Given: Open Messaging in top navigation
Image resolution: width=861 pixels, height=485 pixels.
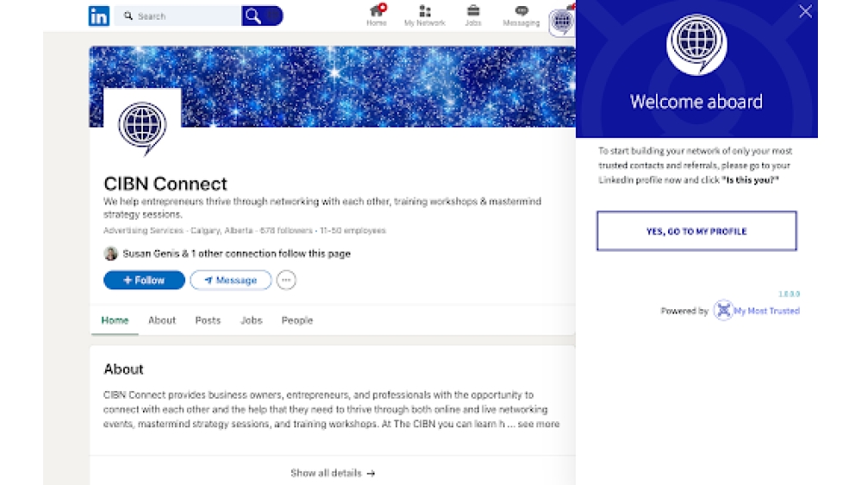Looking at the screenshot, I should (x=521, y=16).
